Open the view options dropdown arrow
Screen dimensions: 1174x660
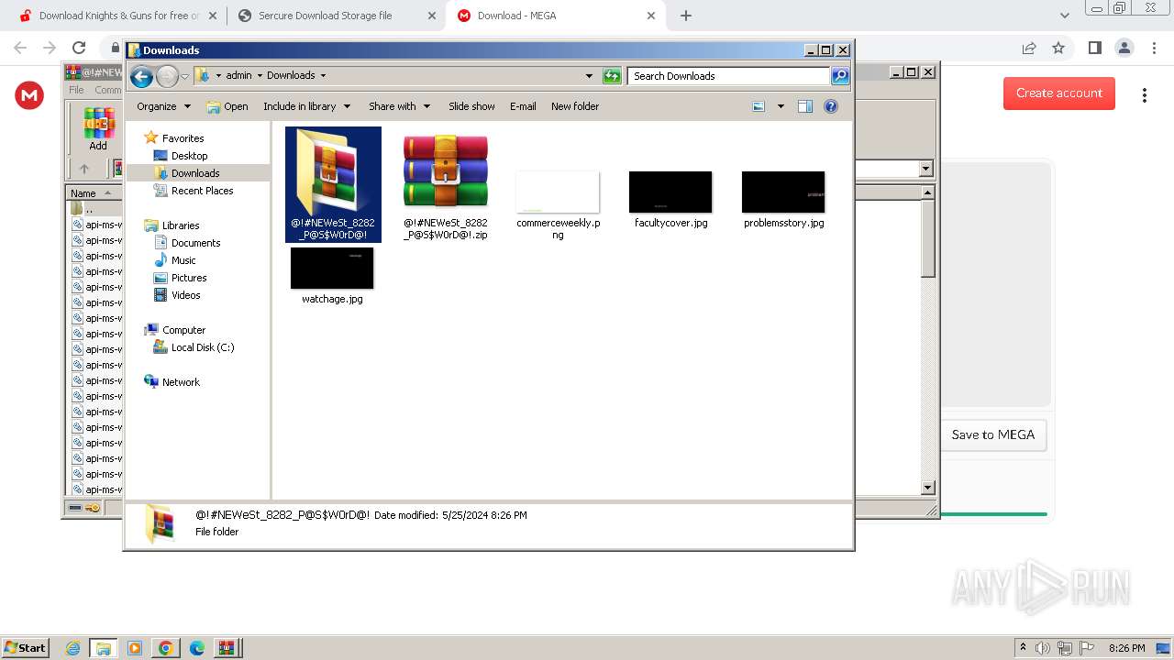pyautogui.click(x=781, y=106)
